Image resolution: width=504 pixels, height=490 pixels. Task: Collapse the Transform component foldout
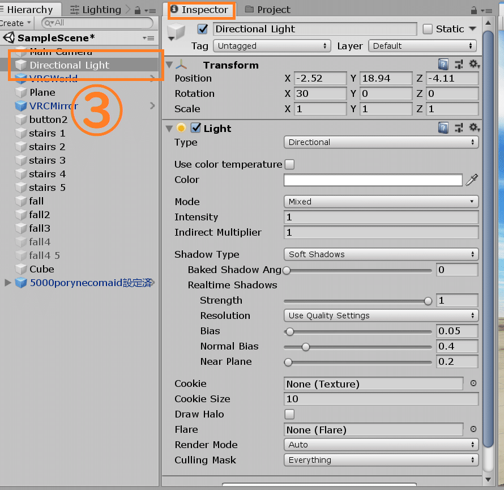pos(169,65)
